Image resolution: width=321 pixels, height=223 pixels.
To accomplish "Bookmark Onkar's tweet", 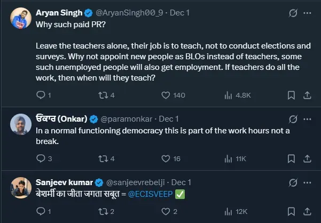I will click(291, 158).
